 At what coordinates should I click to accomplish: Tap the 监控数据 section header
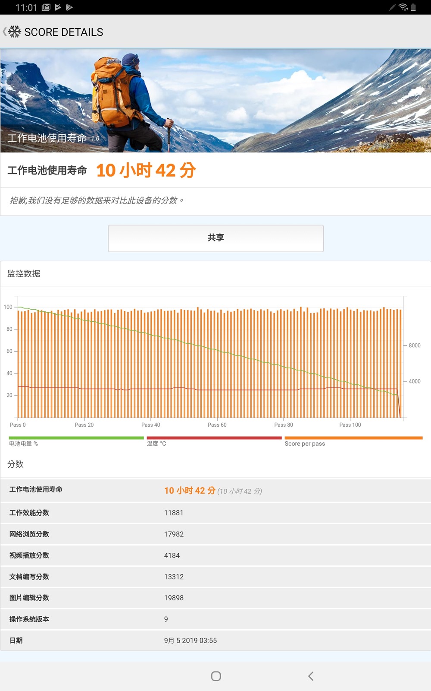coord(24,274)
